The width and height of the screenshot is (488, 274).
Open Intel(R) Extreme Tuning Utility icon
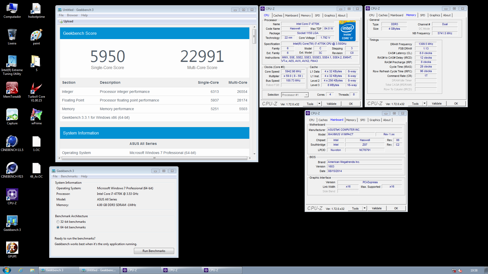point(12,65)
